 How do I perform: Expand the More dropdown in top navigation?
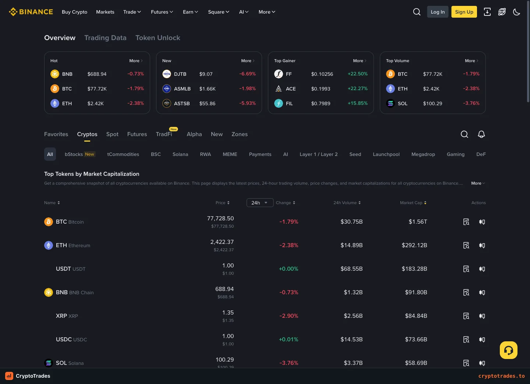[x=267, y=12]
